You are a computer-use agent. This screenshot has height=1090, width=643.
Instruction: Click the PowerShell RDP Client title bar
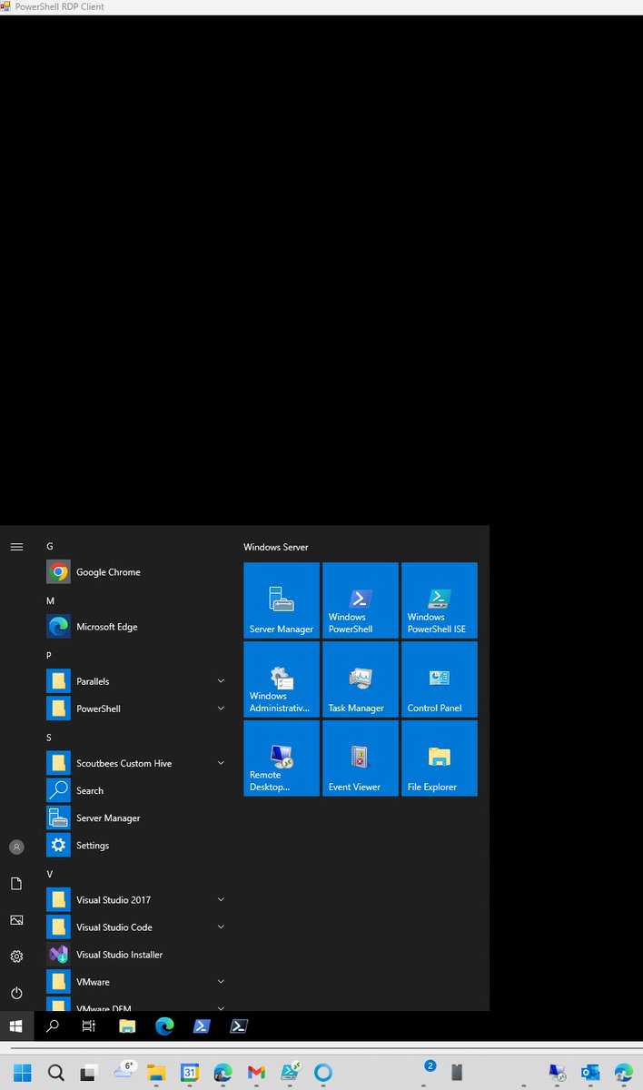click(x=321, y=6)
